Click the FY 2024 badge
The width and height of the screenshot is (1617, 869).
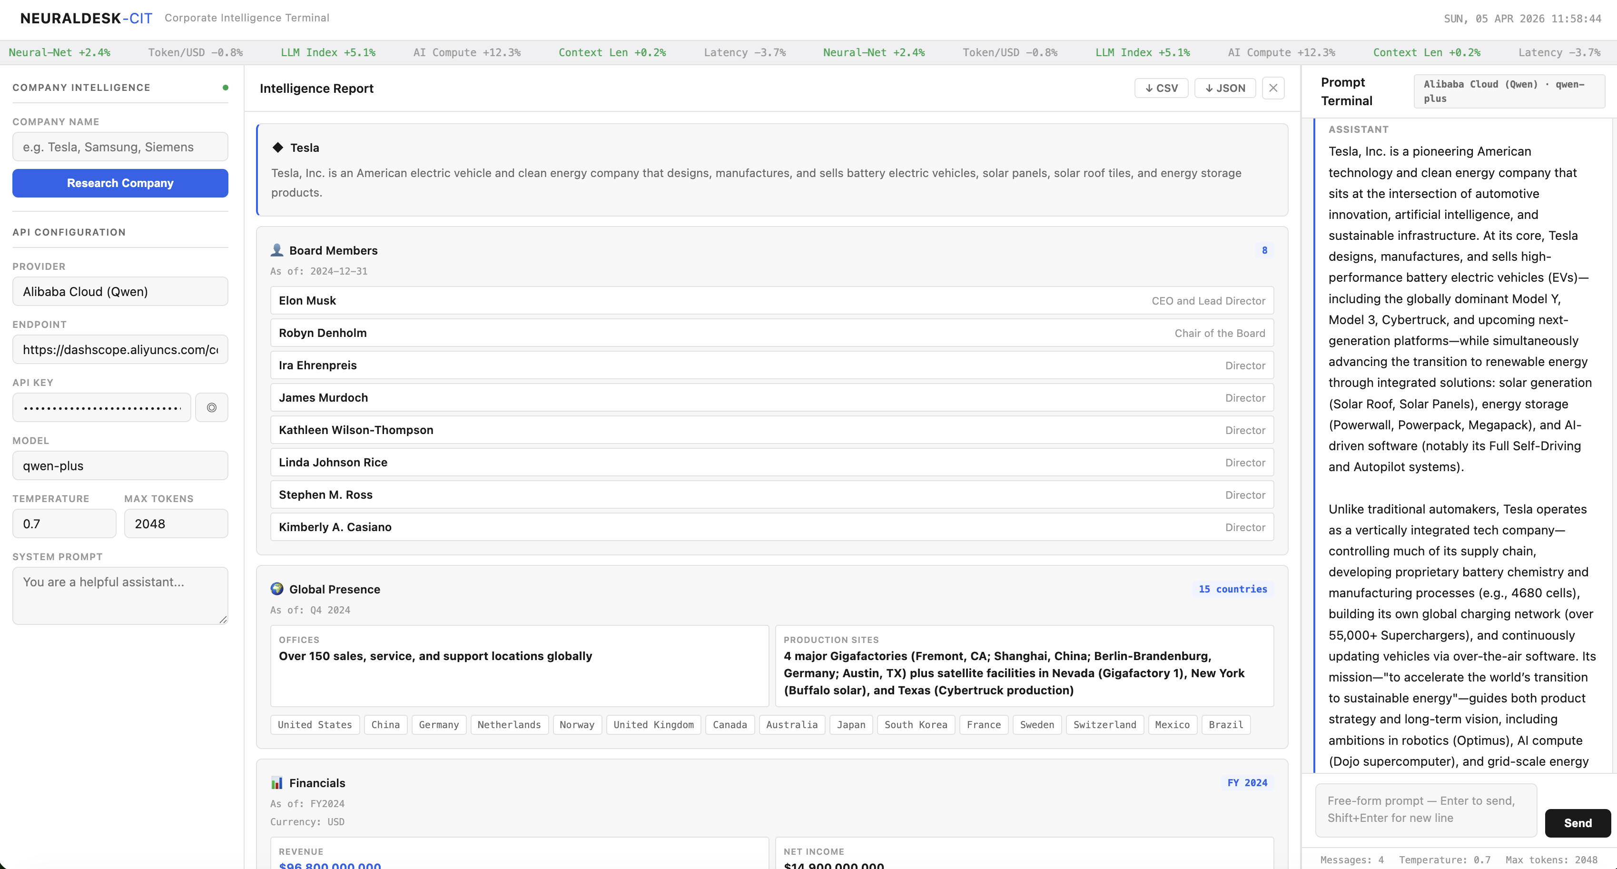click(1247, 782)
